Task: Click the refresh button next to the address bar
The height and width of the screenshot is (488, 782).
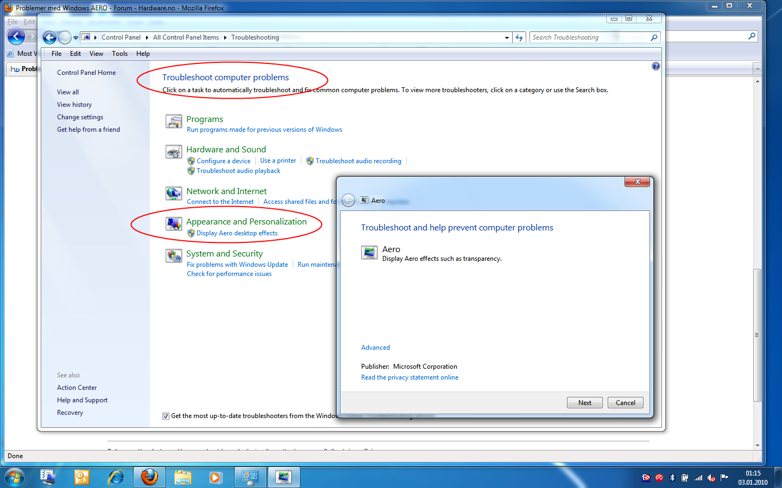Action: click(x=519, y=37)
